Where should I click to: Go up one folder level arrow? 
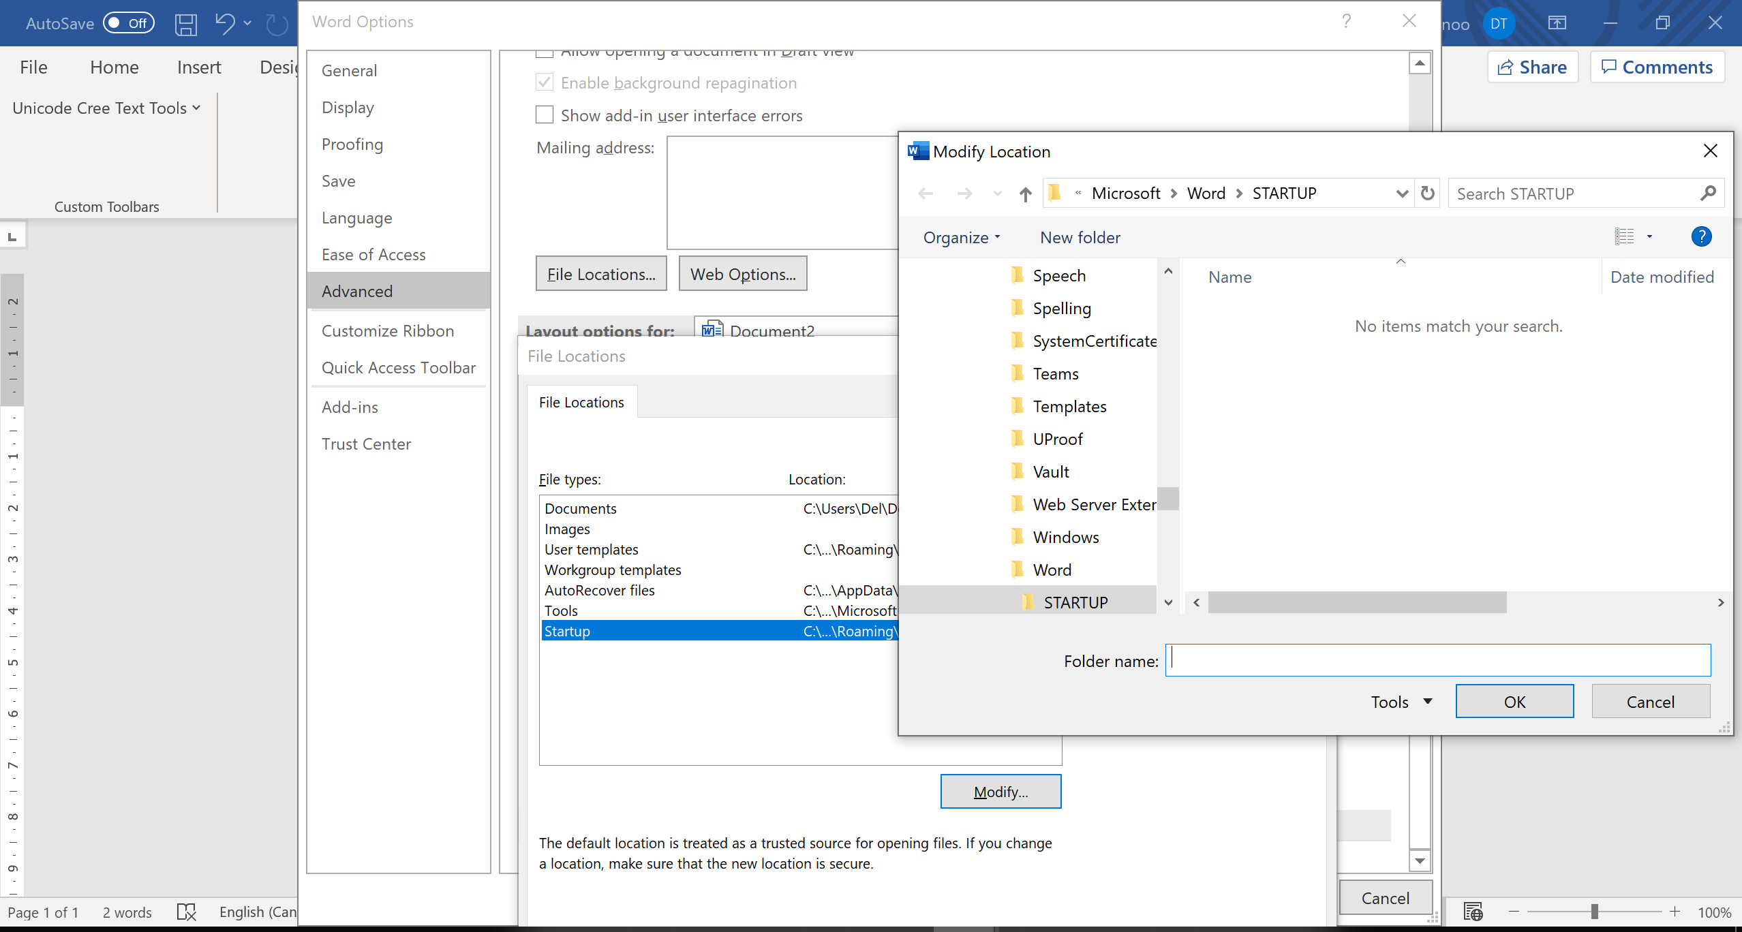point(1025,194)
